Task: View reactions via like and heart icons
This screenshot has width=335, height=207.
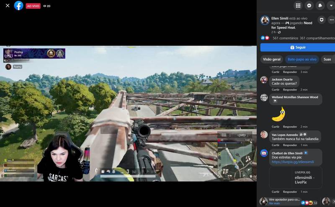Action: pyautogui.click(x=265, y=38)
